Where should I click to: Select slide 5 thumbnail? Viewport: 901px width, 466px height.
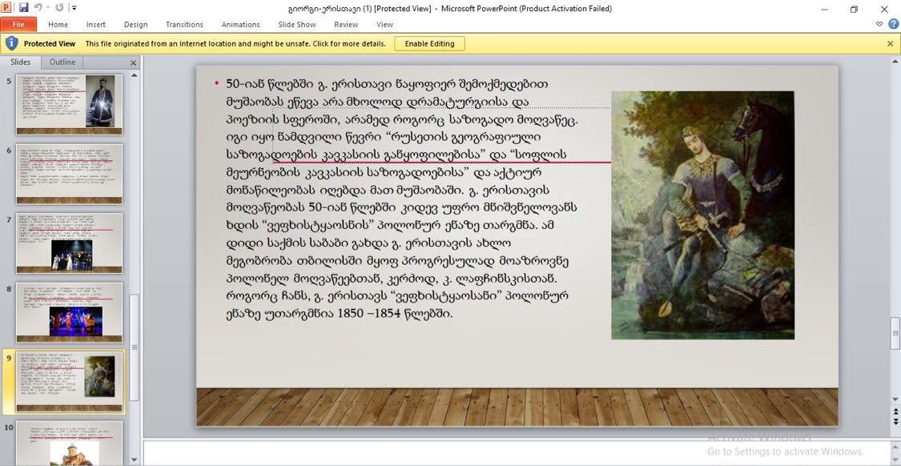click(70, 105)
